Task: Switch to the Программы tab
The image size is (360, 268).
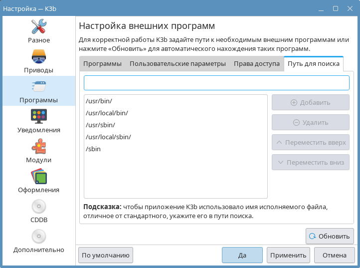Action: click(102, 64)
